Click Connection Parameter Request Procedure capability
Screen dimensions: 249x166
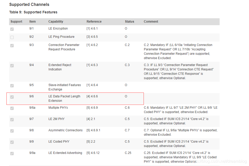click(x=64, y=47)
